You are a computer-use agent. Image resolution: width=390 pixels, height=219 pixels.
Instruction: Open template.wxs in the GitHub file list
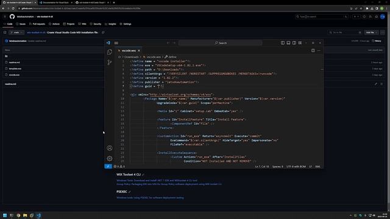click(x=15, y=69)
